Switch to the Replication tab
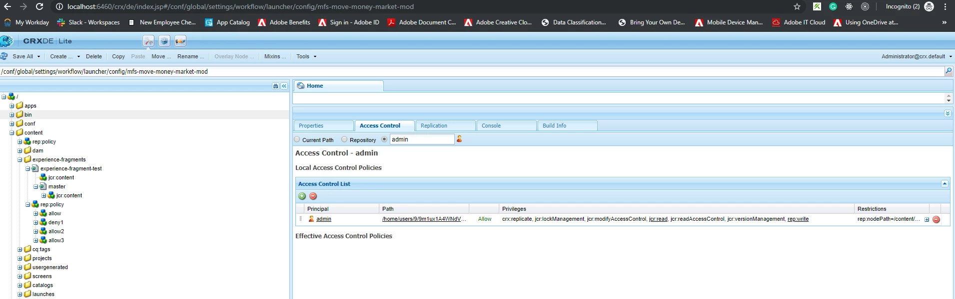Viewport: 955px width, 299px height. (x=446, y=126)
